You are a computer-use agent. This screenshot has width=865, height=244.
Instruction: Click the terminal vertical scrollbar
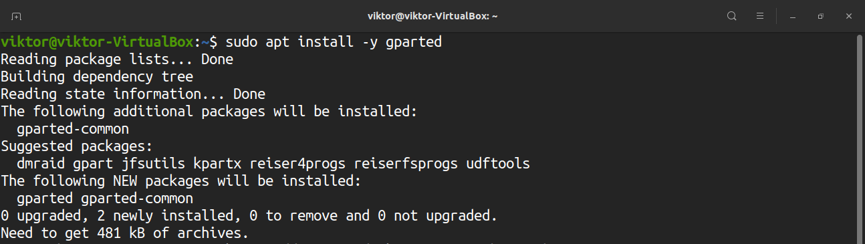pyautogui.click(x=860, y=138)
